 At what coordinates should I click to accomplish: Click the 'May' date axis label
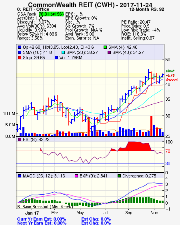80,213
